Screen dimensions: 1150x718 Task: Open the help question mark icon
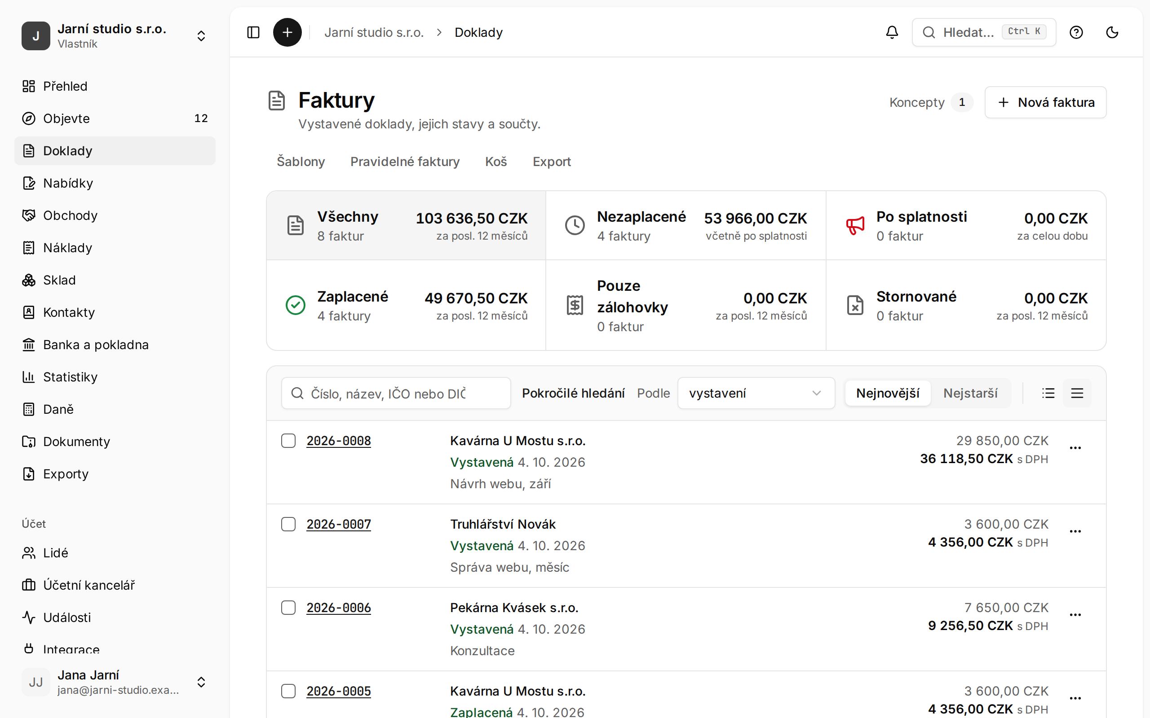tap(1076, 32)
